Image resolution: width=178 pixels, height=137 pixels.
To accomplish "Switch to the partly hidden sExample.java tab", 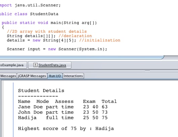I will coord(13,65).
